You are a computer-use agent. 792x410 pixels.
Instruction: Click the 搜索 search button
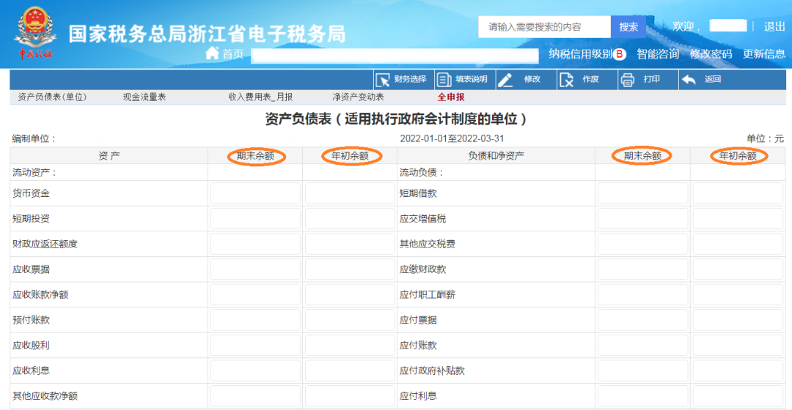click(x=628, y=27)
